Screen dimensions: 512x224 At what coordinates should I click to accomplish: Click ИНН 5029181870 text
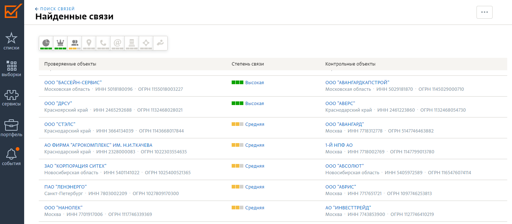(395, 89)
